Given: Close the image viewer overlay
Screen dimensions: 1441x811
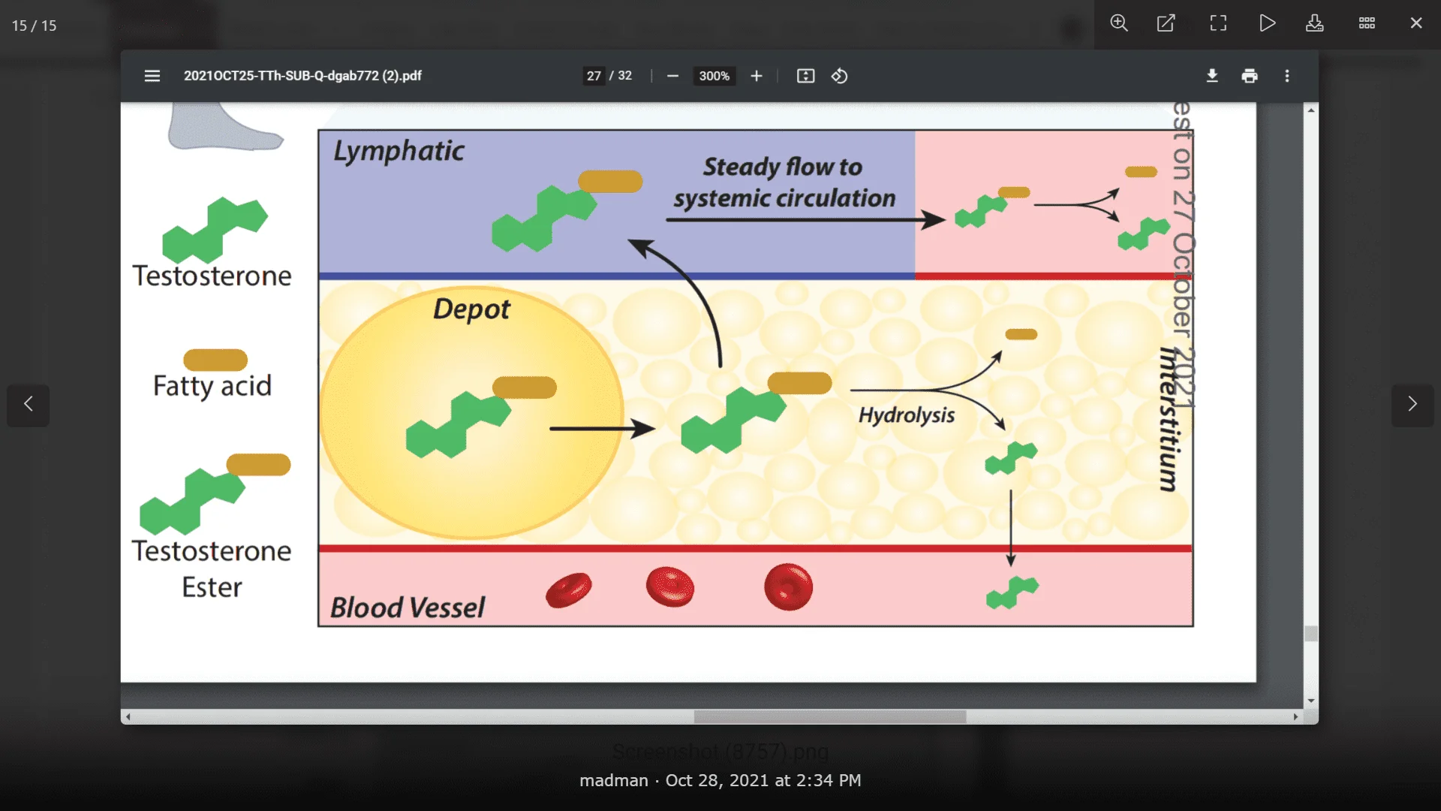Looking at the screenshot, I should 1416,23.
